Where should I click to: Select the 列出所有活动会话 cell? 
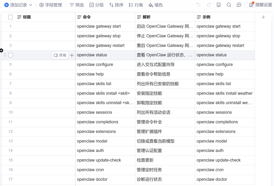click(x=165, y=113)
